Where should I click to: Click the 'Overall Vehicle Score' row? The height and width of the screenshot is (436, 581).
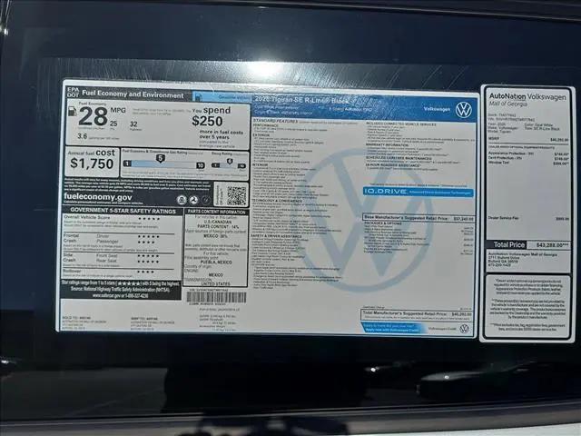point(112,218)
